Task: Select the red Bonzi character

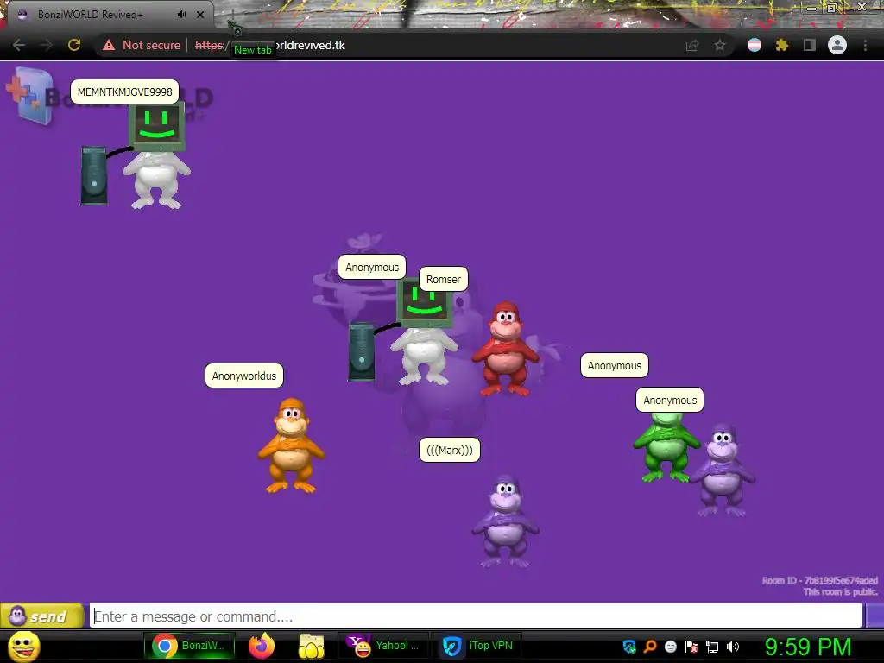Action: click(x=506, y=349)
